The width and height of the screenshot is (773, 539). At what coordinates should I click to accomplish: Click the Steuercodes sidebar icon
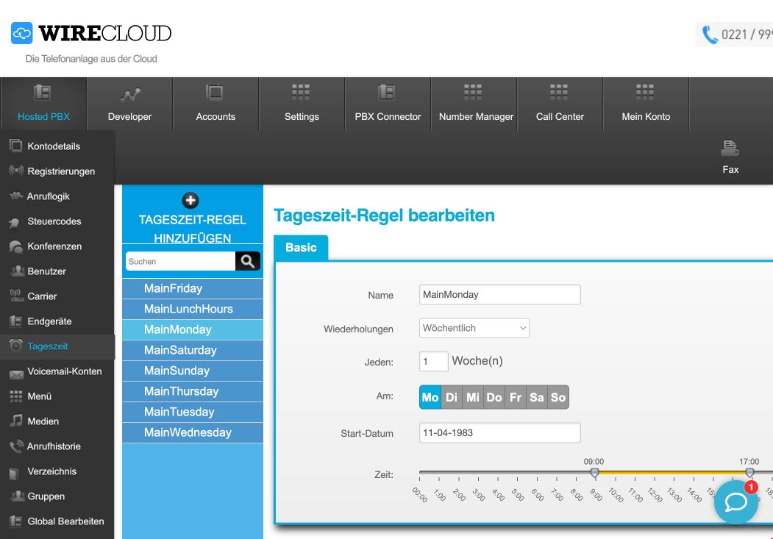(14, 223)
